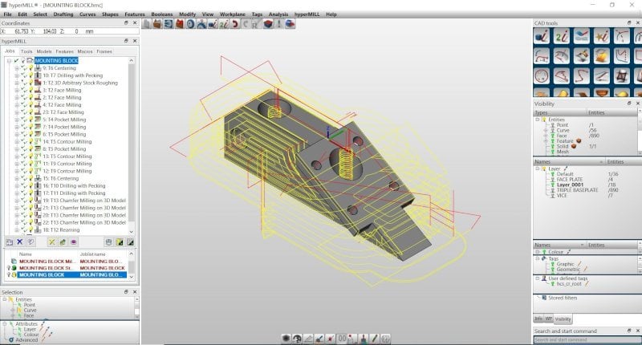Click the pencil icon in bottom view toolbar

tap(374, 339)
